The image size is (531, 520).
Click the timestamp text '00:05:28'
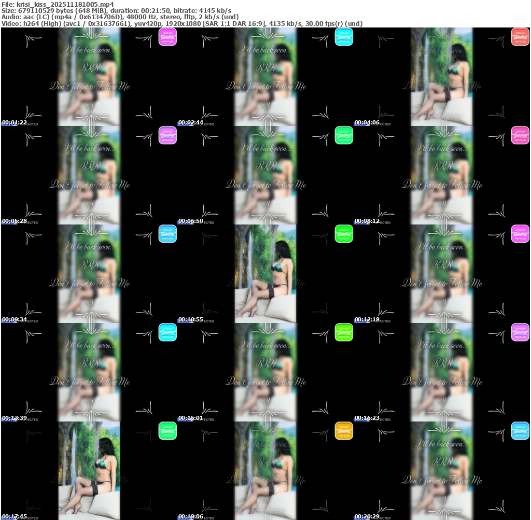pos(15,221)
